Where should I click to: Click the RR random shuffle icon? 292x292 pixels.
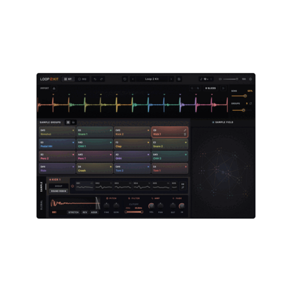(x=182, y=186)
